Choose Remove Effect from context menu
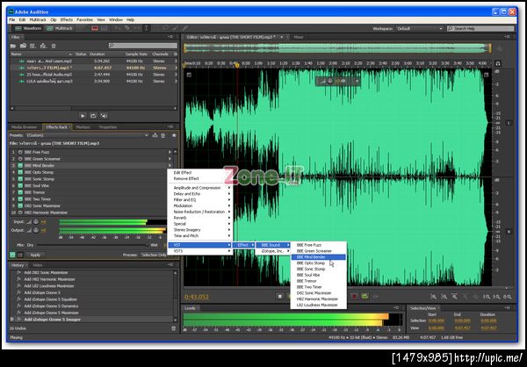527x367 pixels. [199, 179]
